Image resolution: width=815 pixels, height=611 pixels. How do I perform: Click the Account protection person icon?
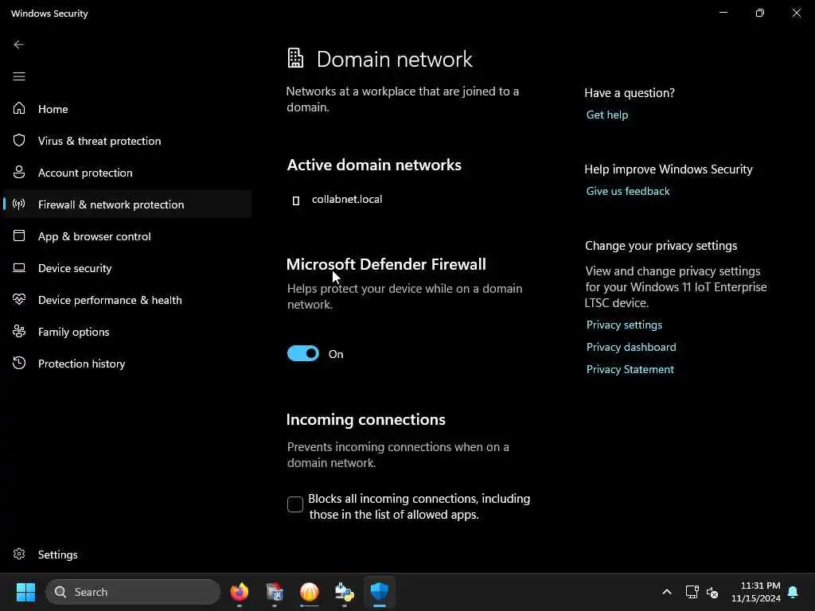coord(19,172)
